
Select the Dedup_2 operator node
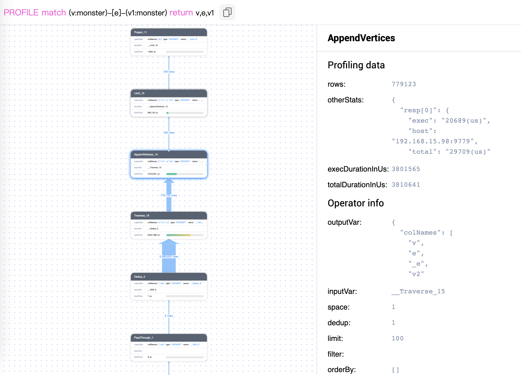[x=169, y=277]
